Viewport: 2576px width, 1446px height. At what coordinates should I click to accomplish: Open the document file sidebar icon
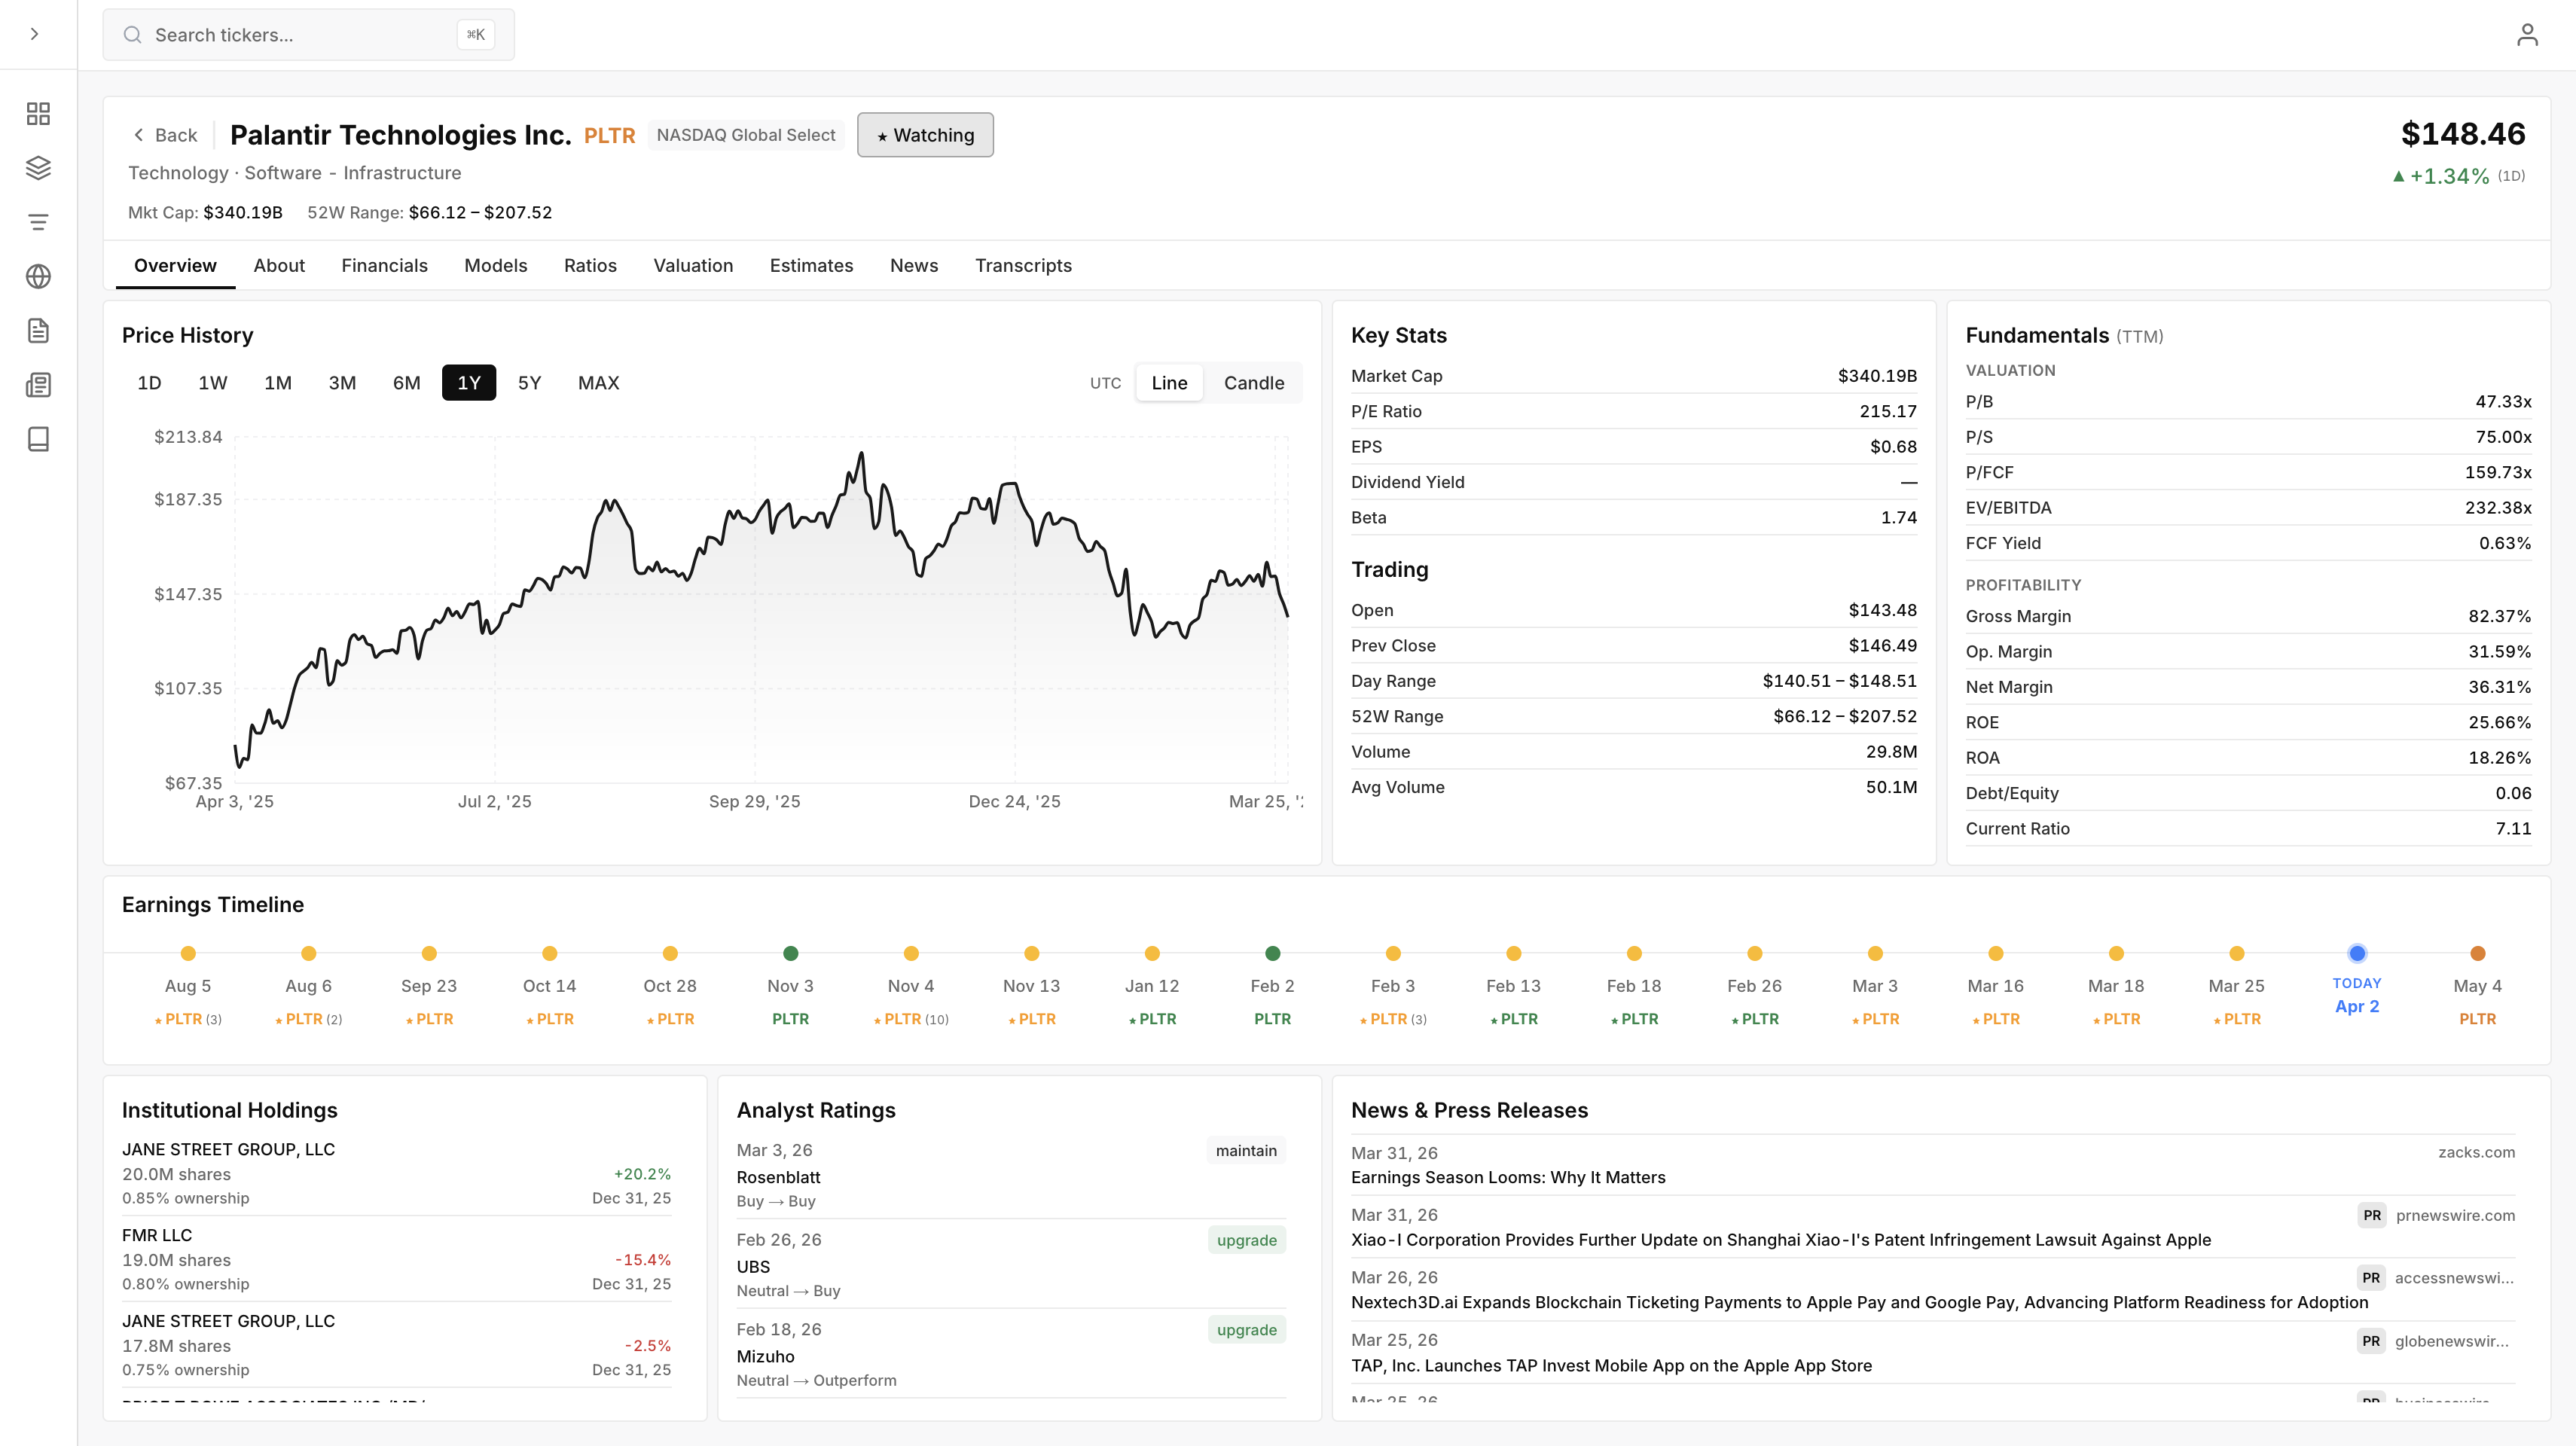(x=38, y=331)
